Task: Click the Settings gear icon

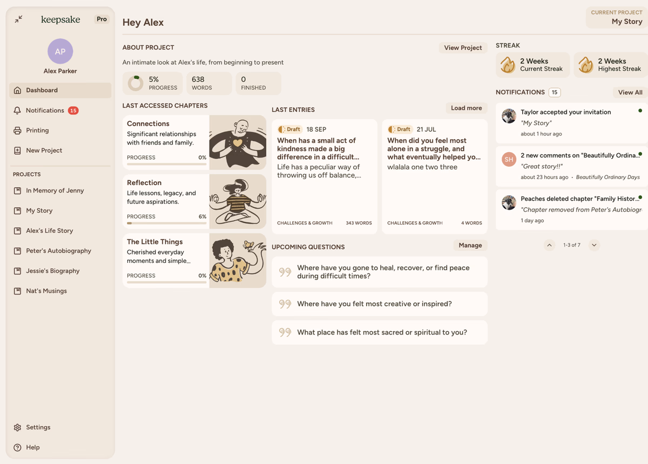Action: pos(17,427)
